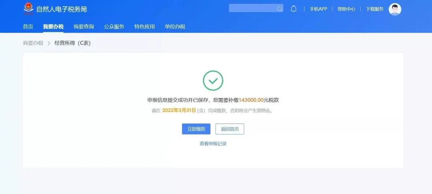Image resolution: width=432 pixels, height=194 pixels.
Task: Open 帮助中心 help center
Action: click(x=346, y=9)
